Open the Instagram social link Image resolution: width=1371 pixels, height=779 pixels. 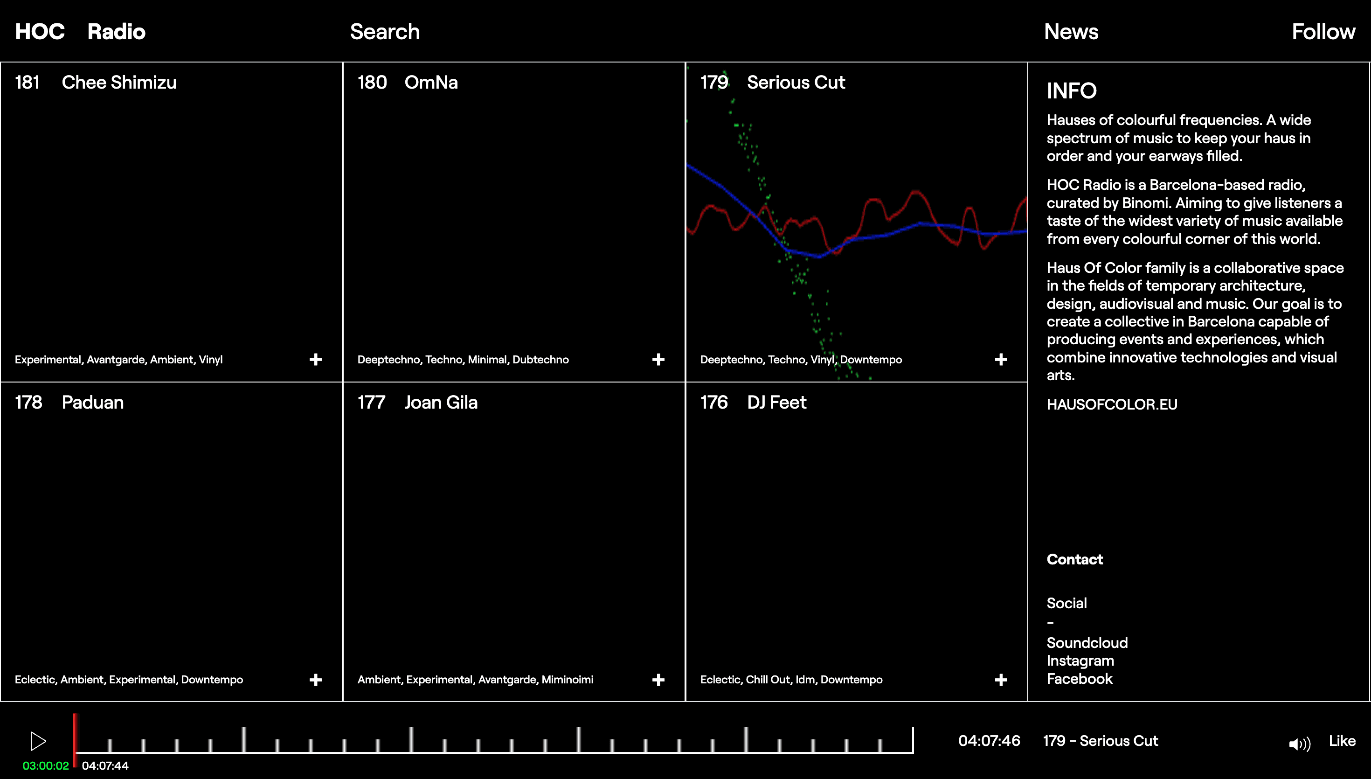(x=1080, y=661)
